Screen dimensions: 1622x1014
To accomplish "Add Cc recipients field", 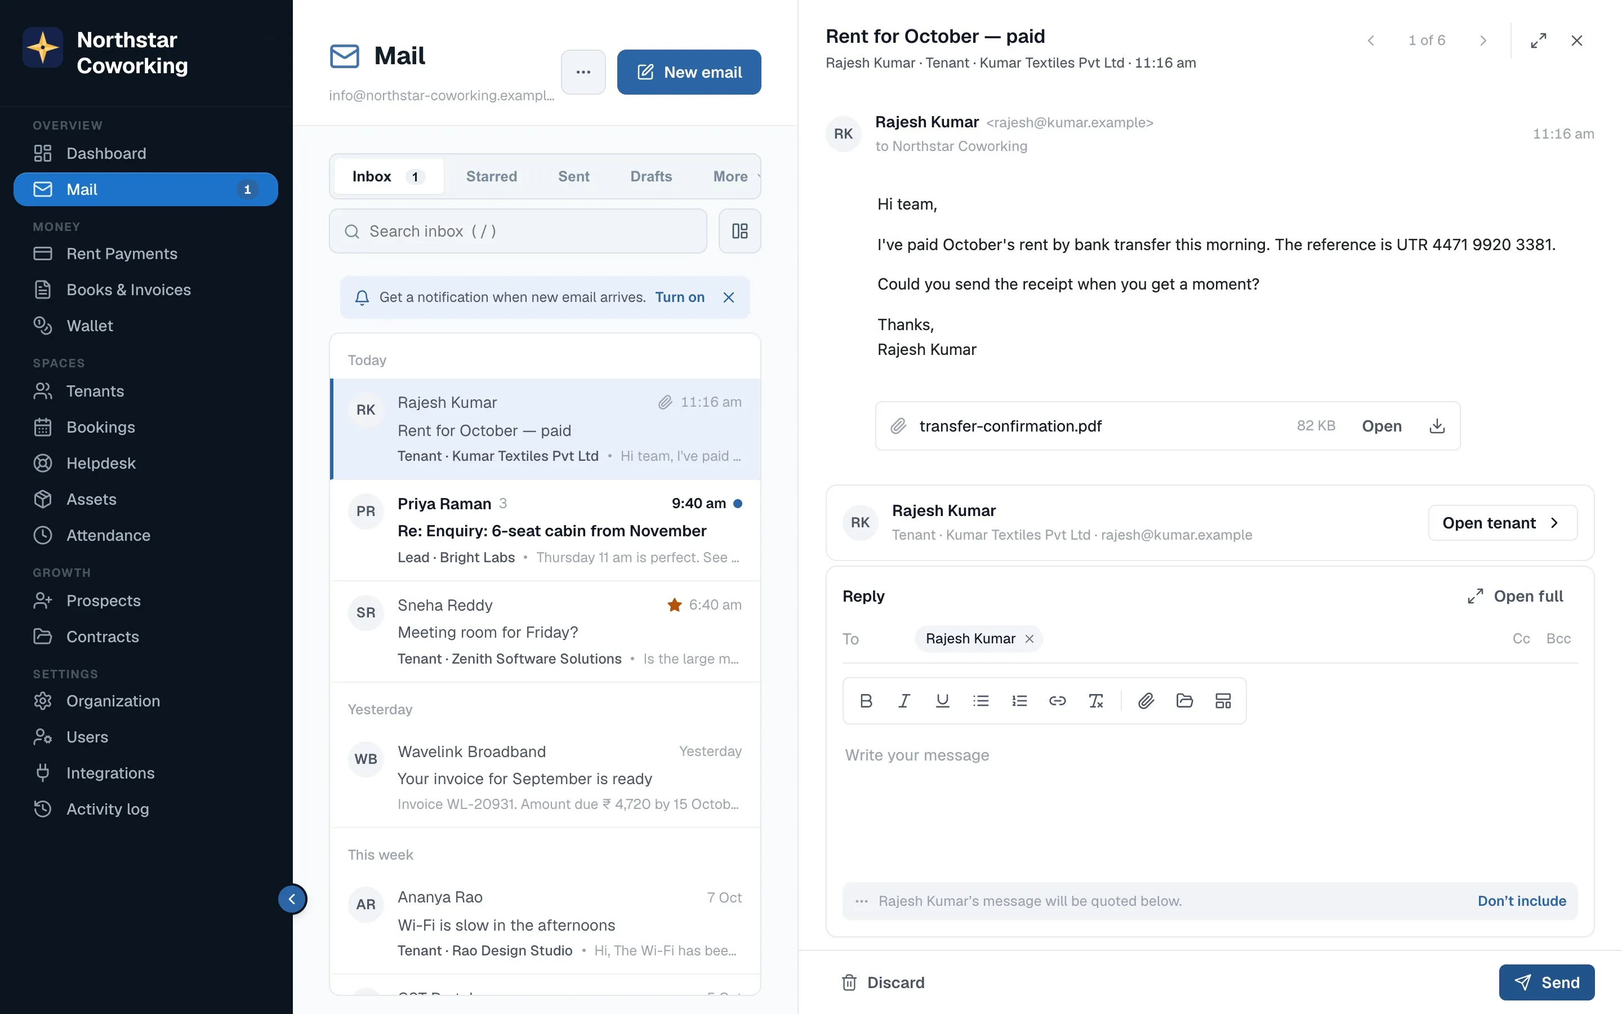I will 1521,638.
